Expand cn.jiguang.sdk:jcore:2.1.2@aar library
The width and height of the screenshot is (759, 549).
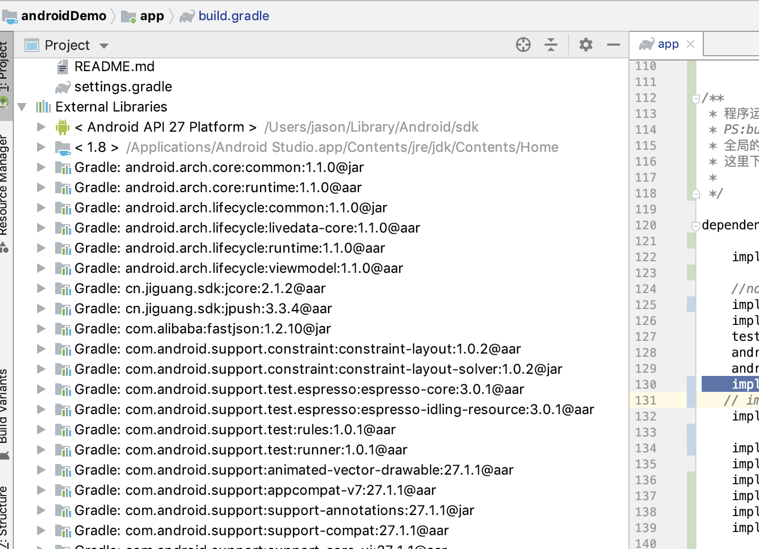pyautogui.click(x=41, y=288)
